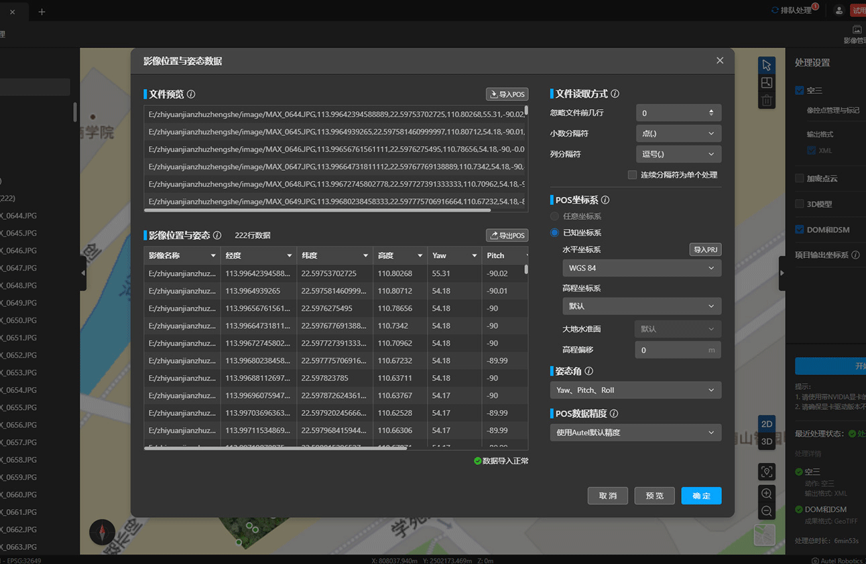Click the 导出POS export button
This screenshot has height=564, width=866.
tap(507, 236)
